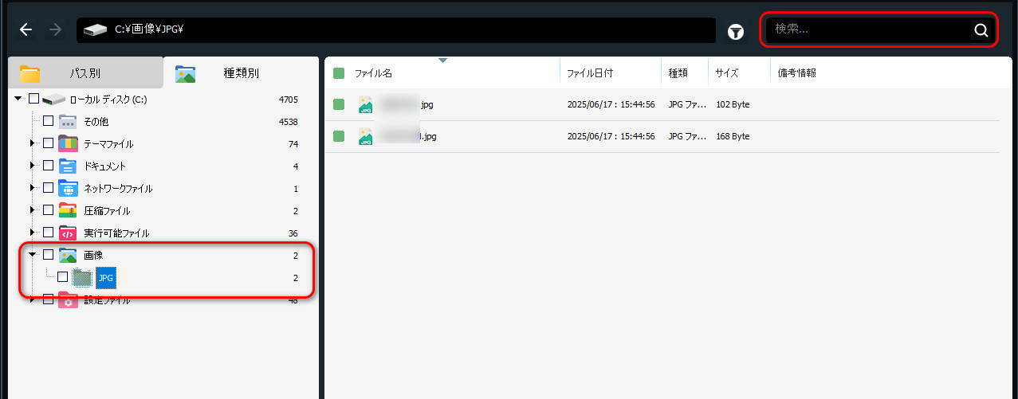This screenshot has width=1018, height=399.
Task: Check the ドキュメント checkbox
Action: coord(48,166)
